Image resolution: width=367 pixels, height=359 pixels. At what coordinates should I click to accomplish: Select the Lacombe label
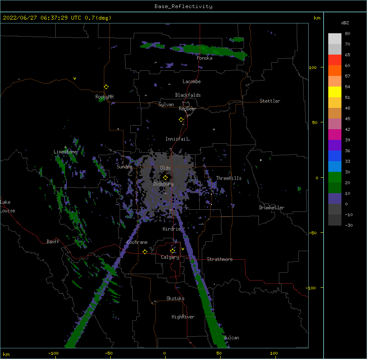(192, 81)
